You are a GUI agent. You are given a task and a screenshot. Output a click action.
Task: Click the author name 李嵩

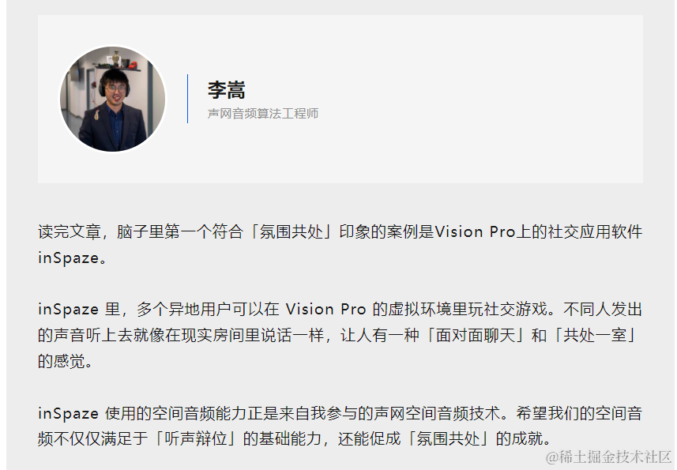point(226,90)
